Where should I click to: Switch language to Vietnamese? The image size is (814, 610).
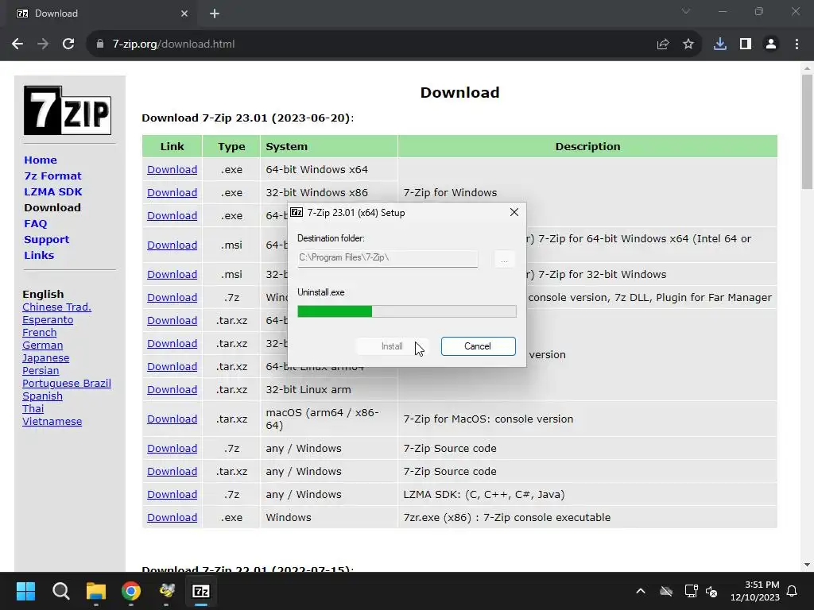point(52,421)
